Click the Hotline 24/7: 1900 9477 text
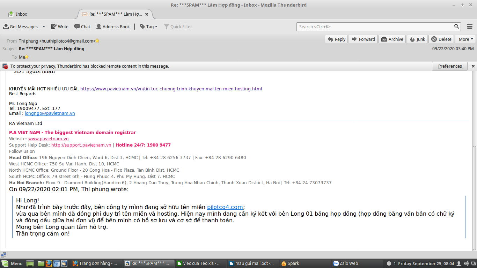The image size is (477, 268). click(143, 145)
